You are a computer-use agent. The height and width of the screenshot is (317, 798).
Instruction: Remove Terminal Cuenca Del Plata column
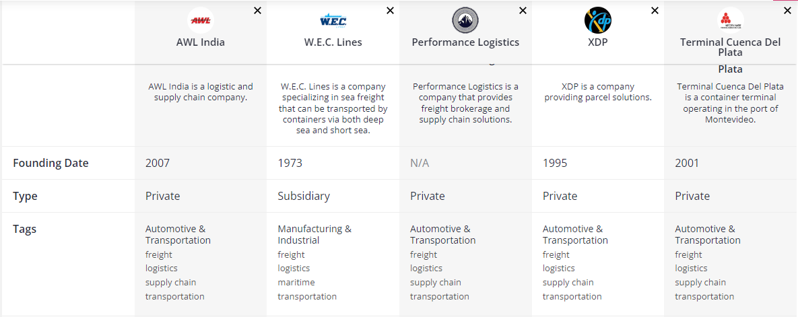tap(788, 11)
